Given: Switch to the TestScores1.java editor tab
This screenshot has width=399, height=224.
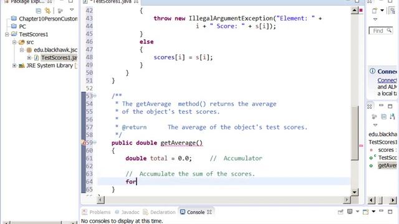Looking at the screenshot, I should 112,1.
